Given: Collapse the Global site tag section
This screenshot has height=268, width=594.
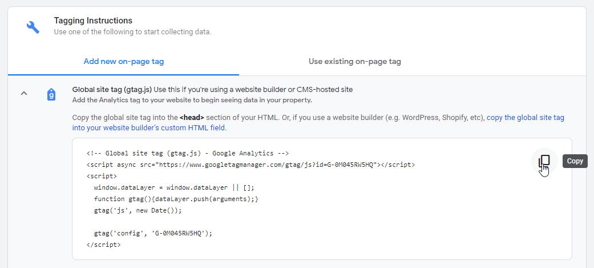Looking at the screenshot, I should pos(24,93).
